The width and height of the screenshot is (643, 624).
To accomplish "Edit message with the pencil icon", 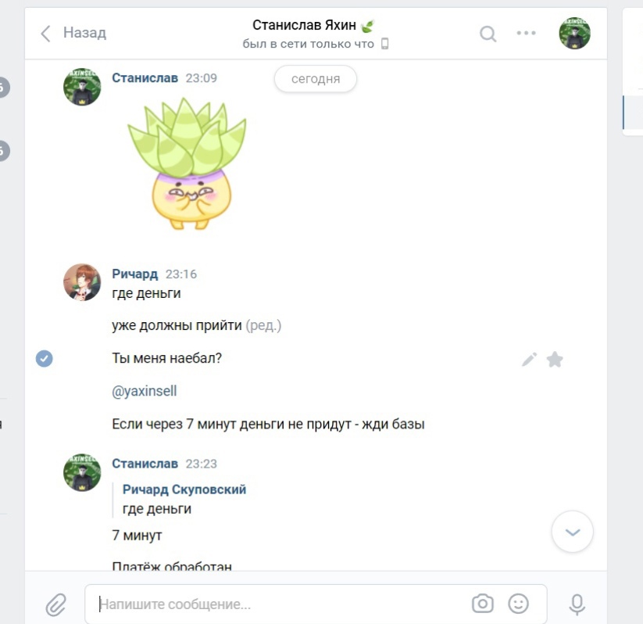I will pos(529,359).
